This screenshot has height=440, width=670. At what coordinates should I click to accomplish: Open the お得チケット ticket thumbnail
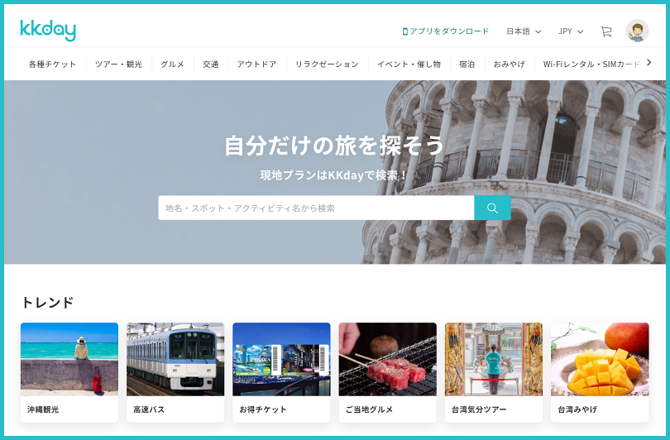tap(281, 359)
